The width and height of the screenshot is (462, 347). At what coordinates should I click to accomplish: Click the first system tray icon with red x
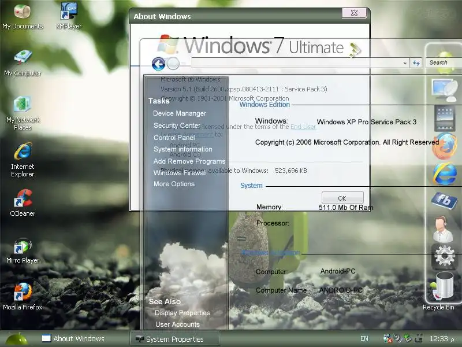[387, 338]
